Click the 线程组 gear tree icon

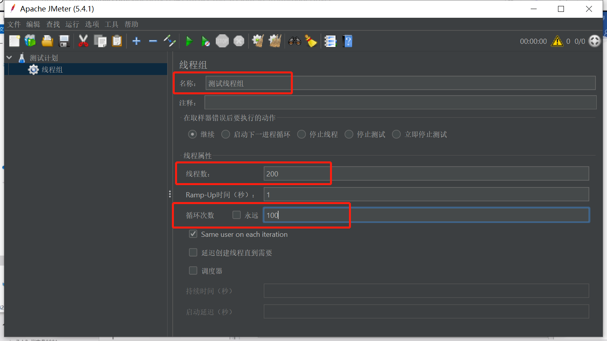[34, 70]
